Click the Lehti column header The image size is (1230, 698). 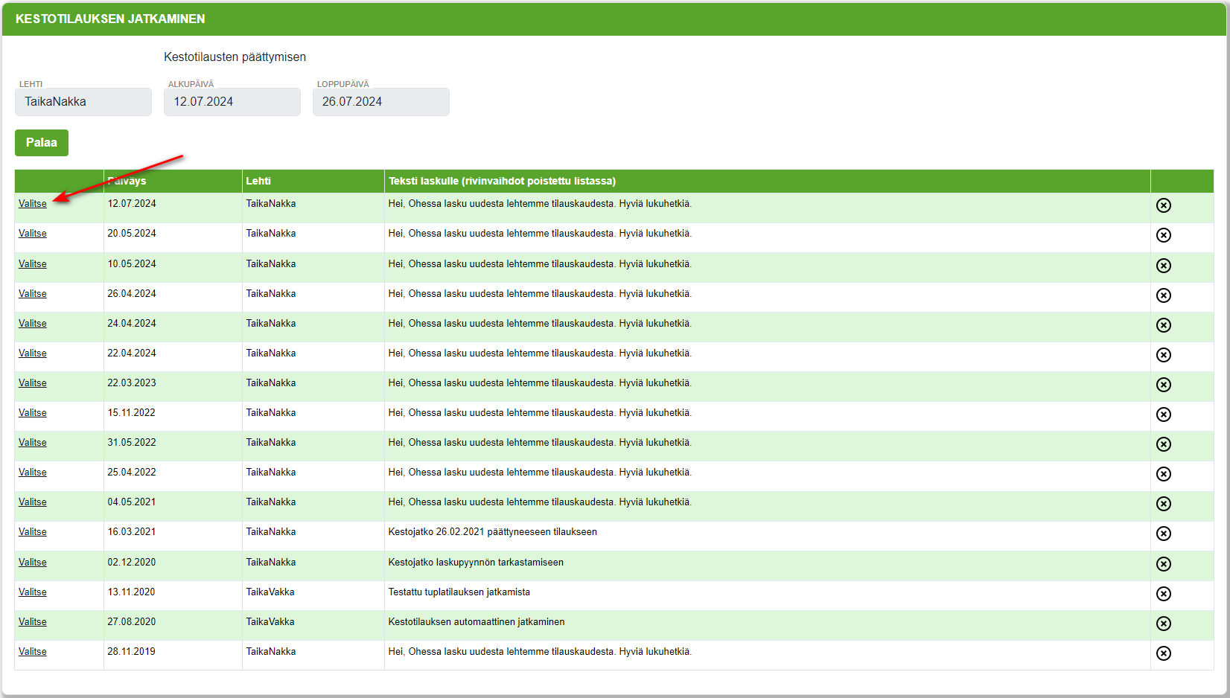tap(313, 181)
